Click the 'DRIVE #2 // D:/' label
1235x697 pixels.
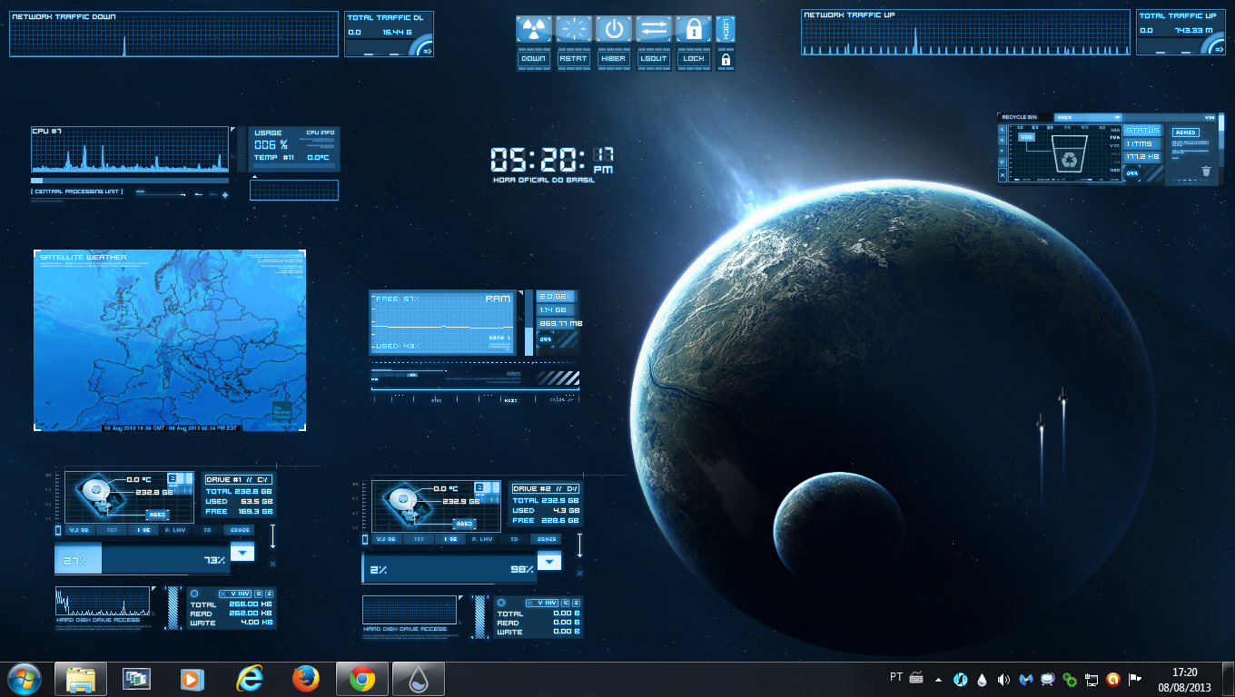(545, 488)
